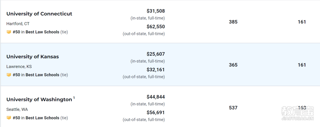Select the $31,508 in-state tuition figure
Viewport: 320px width, 127px height.
(x=156, y=11)
